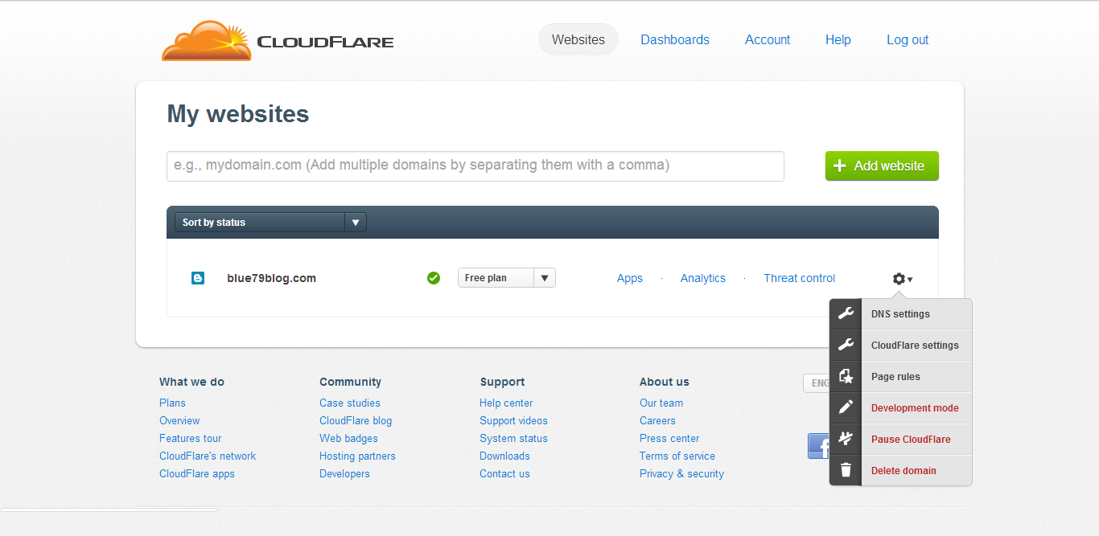This screenshot has height=536, width=1099.
Task: Open the Plans footer link
Action: (172, 403)
